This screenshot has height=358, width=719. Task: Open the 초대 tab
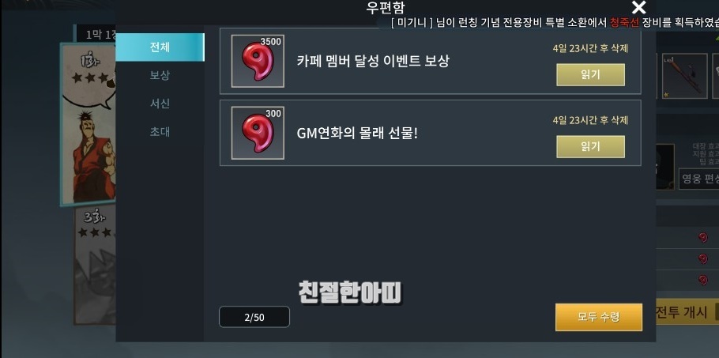[x=160, y=132]
